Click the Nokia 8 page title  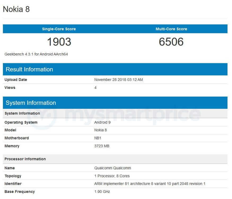pyautogui.click(x=16, y=9)
